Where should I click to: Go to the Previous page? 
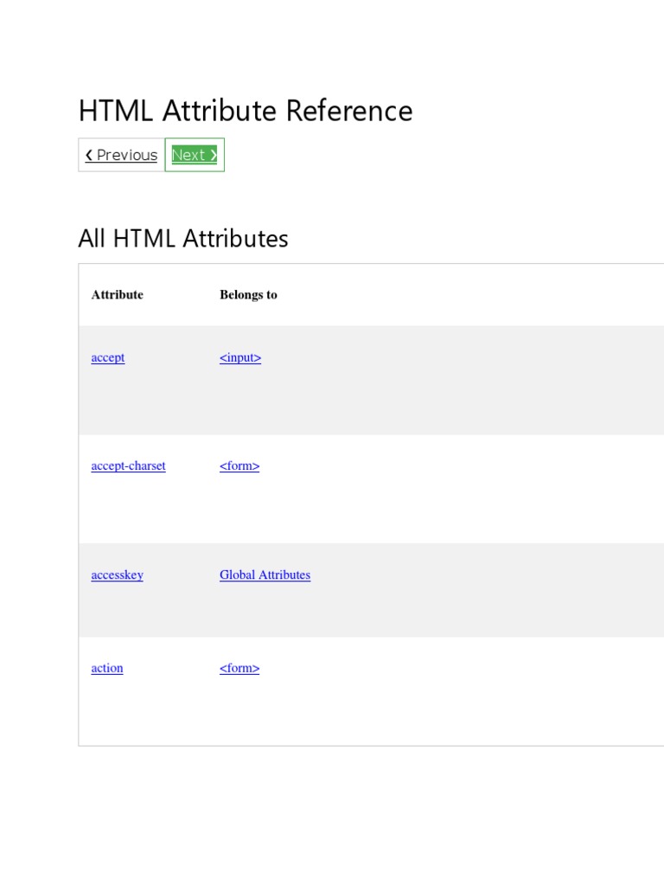point(122,156)
